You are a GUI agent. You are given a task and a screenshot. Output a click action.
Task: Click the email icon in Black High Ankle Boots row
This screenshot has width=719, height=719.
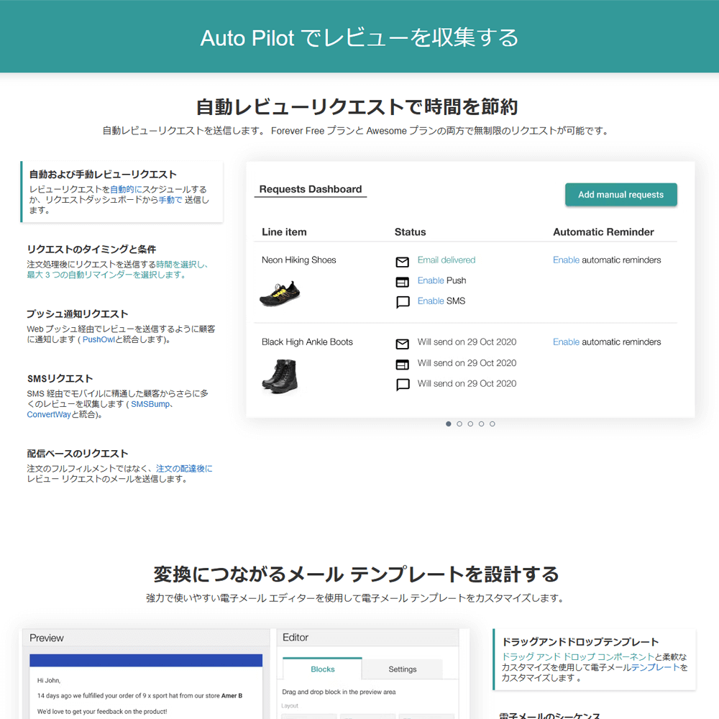click(403, 344)
